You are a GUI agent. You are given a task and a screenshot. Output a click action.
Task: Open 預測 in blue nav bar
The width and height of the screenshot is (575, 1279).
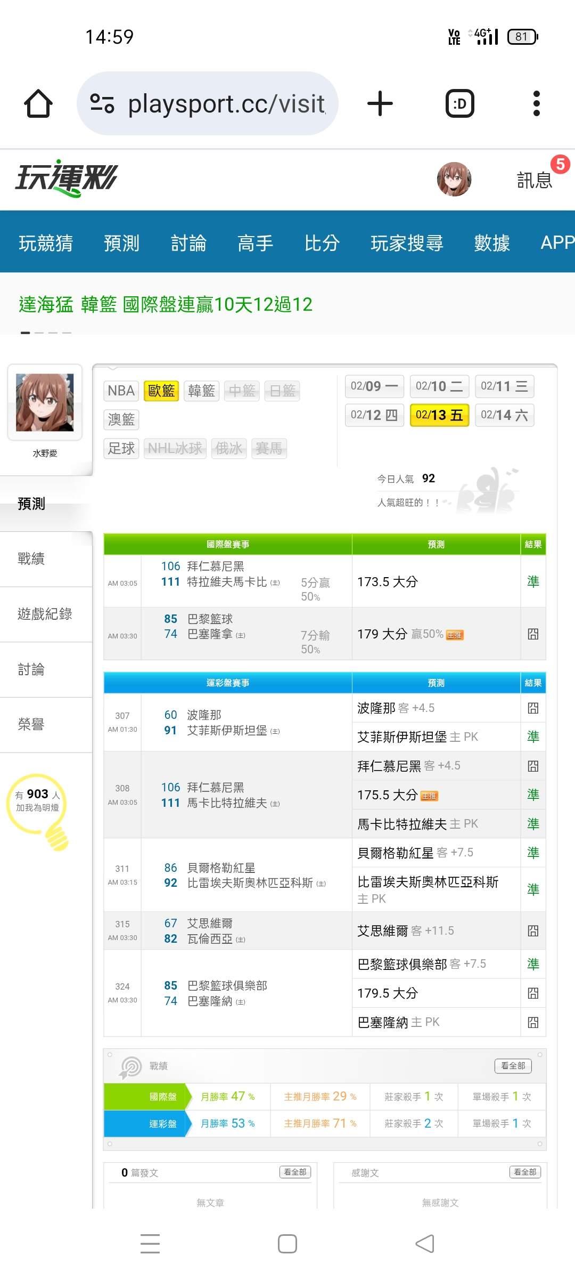[121, 242]
